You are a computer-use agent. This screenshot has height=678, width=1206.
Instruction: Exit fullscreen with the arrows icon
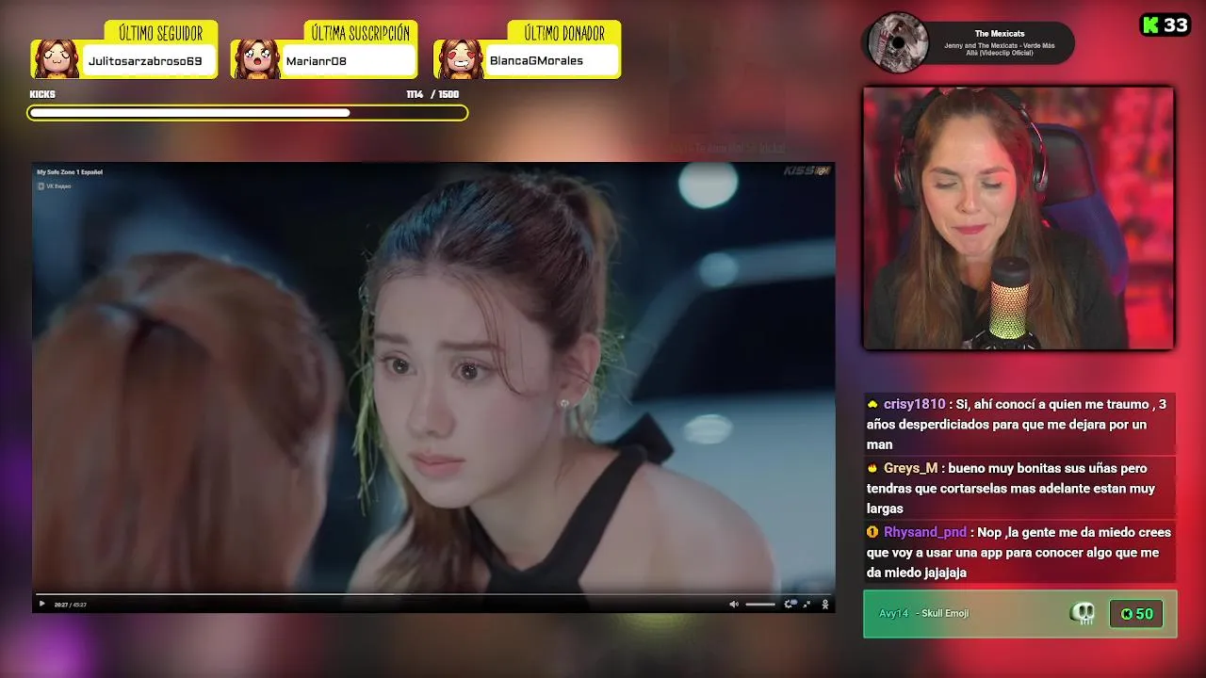click(807, 605)
